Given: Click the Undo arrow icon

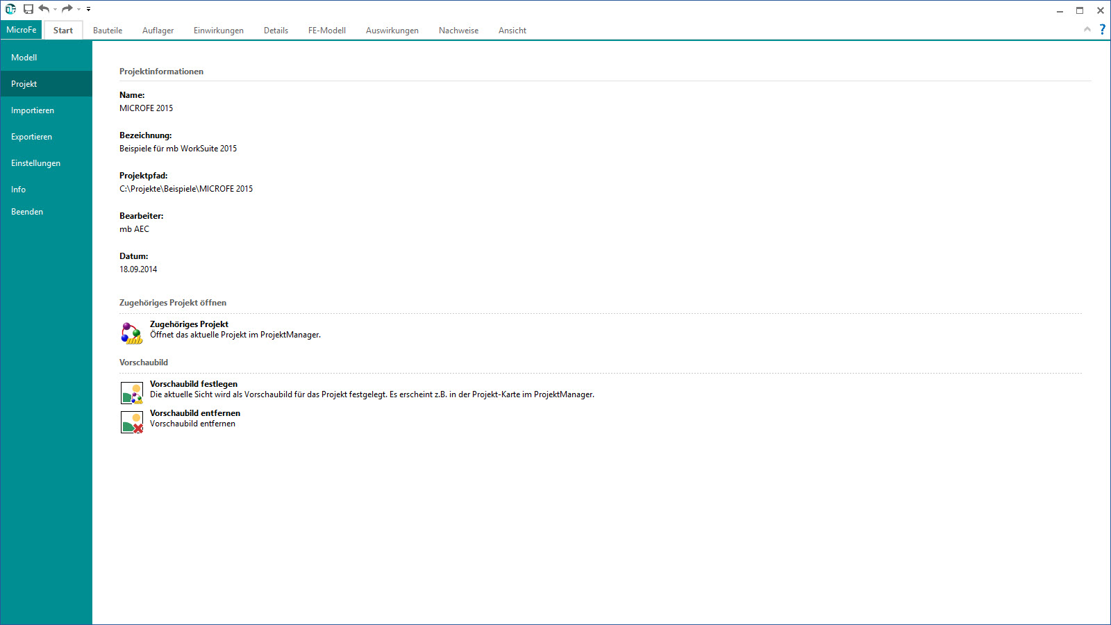Looking at the screenshot, I should pyautogui.click(x=44, y=8).
